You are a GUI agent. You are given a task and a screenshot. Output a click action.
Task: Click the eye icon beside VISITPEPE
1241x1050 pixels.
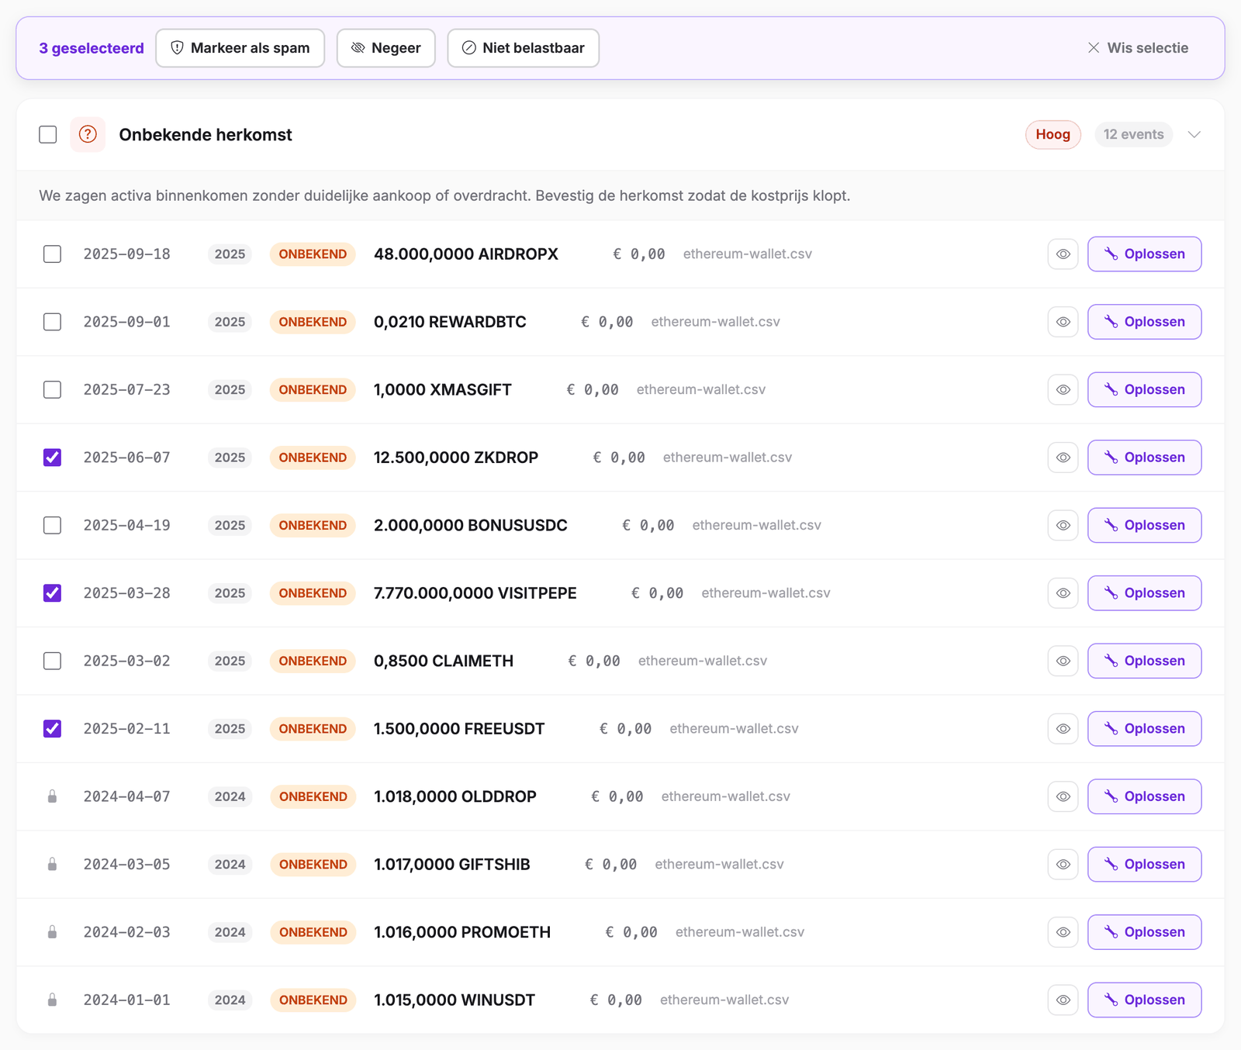[1063, 593]
